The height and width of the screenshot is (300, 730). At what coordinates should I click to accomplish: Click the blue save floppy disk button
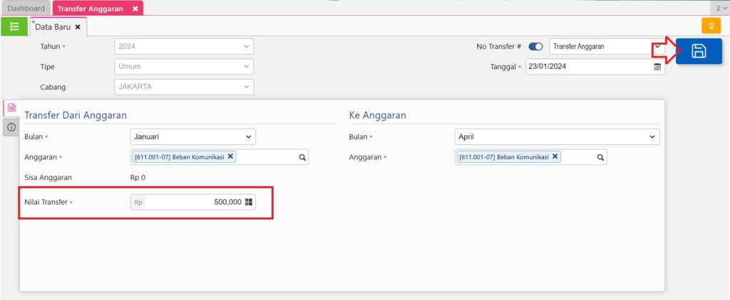[x=699, y=51]
